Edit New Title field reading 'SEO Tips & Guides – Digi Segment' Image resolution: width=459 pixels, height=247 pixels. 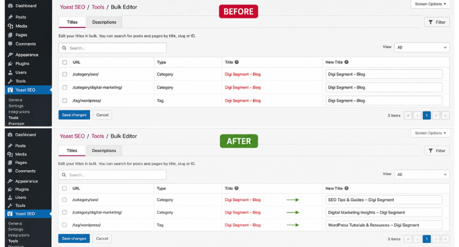click(384, 200)
